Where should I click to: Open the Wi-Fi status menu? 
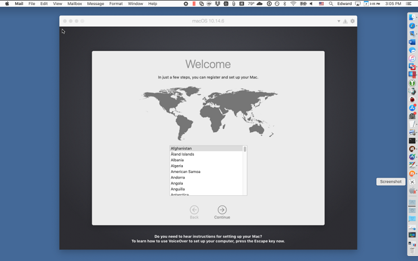click(293, 4)
